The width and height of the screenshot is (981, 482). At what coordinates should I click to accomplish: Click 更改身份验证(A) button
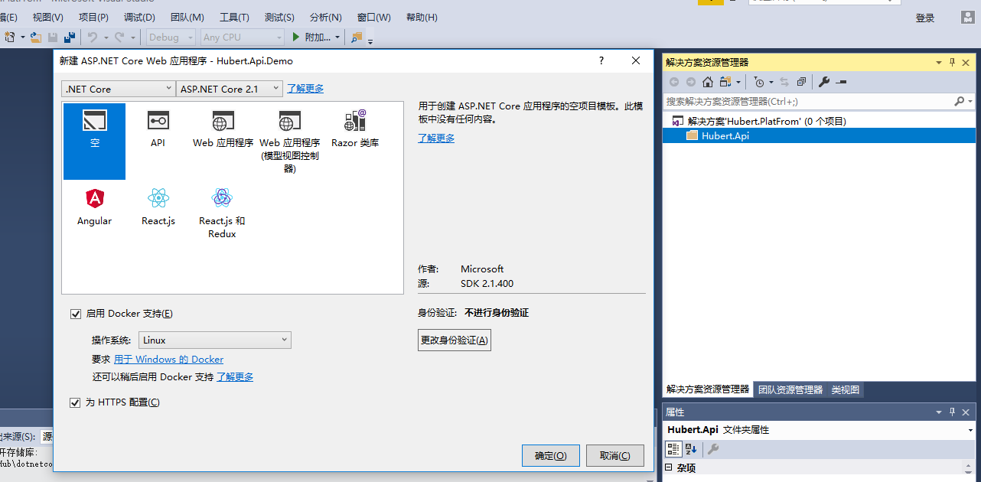pos(454,340)
